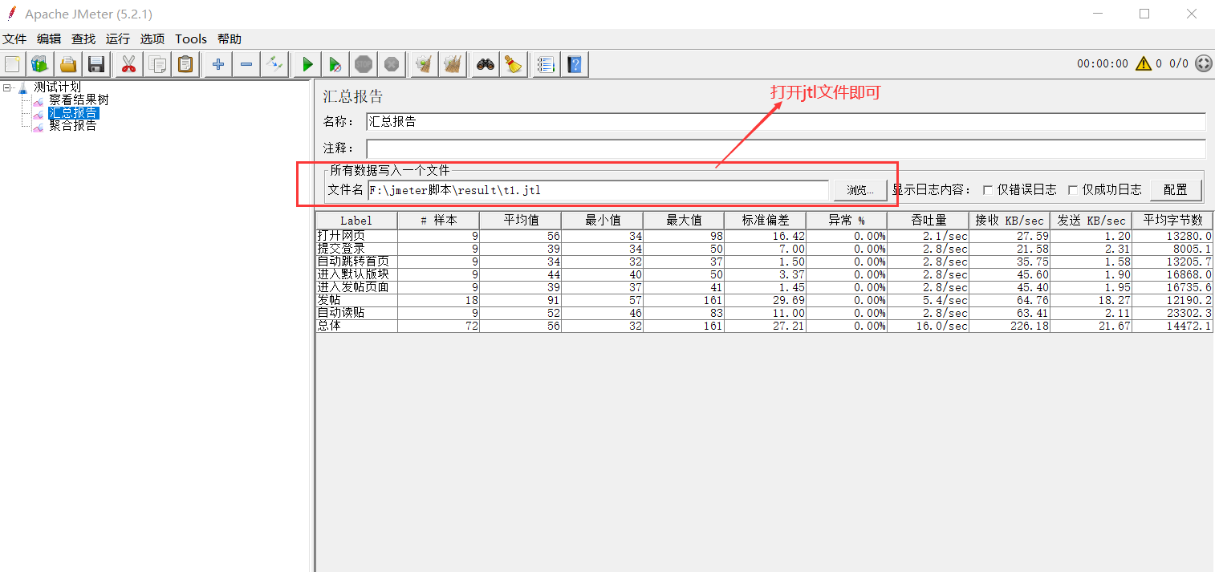Click the 异常 % column header

point(847,221)
